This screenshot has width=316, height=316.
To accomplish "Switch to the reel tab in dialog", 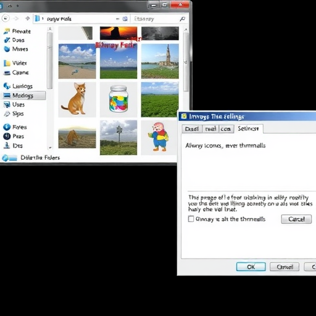I will point(210,129).
